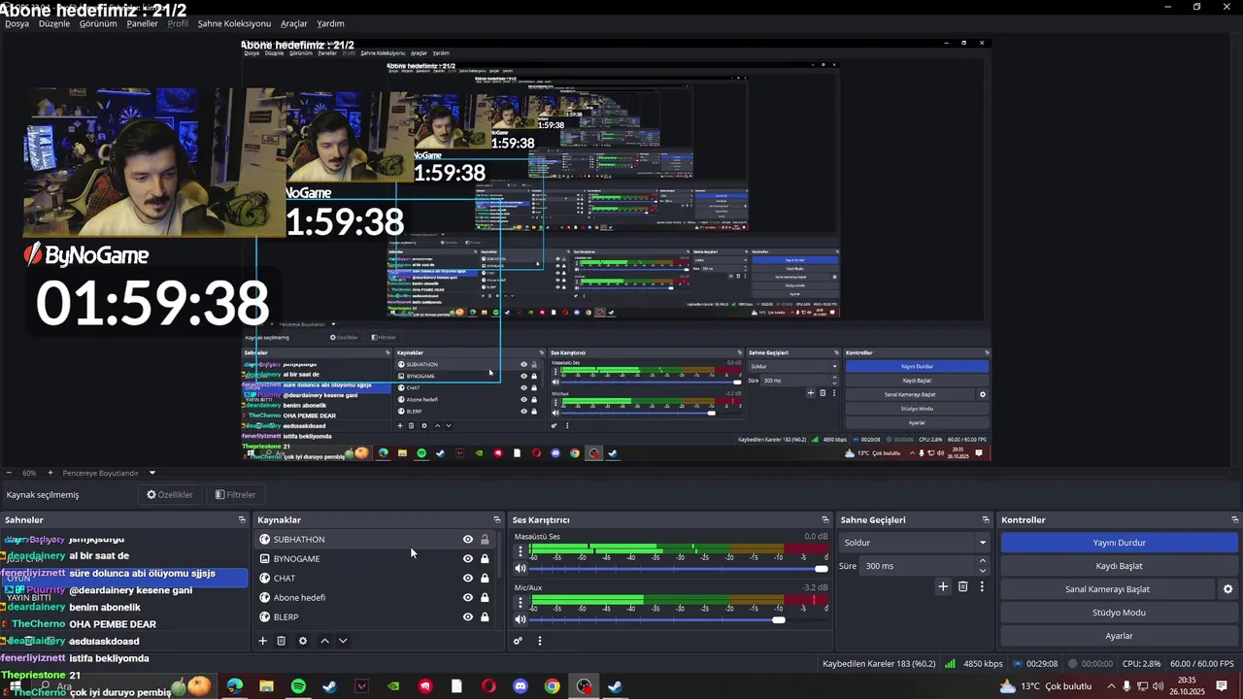Pop out the Sahneler dock panel

pos(243,520)
